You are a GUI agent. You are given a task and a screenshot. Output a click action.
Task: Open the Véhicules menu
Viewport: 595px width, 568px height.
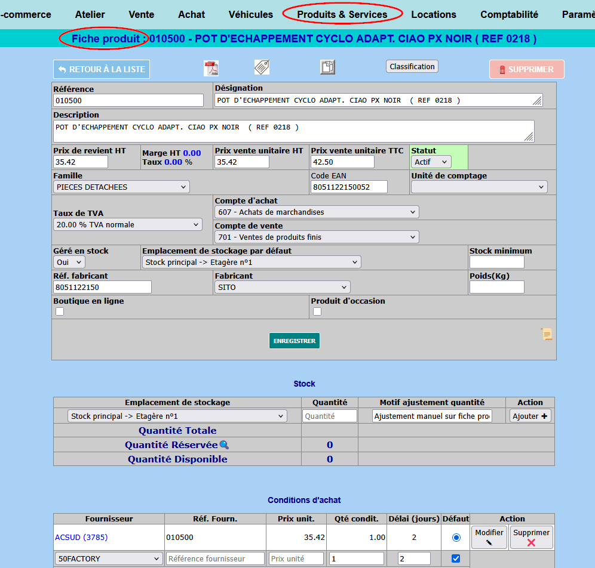tap(250, 14)
